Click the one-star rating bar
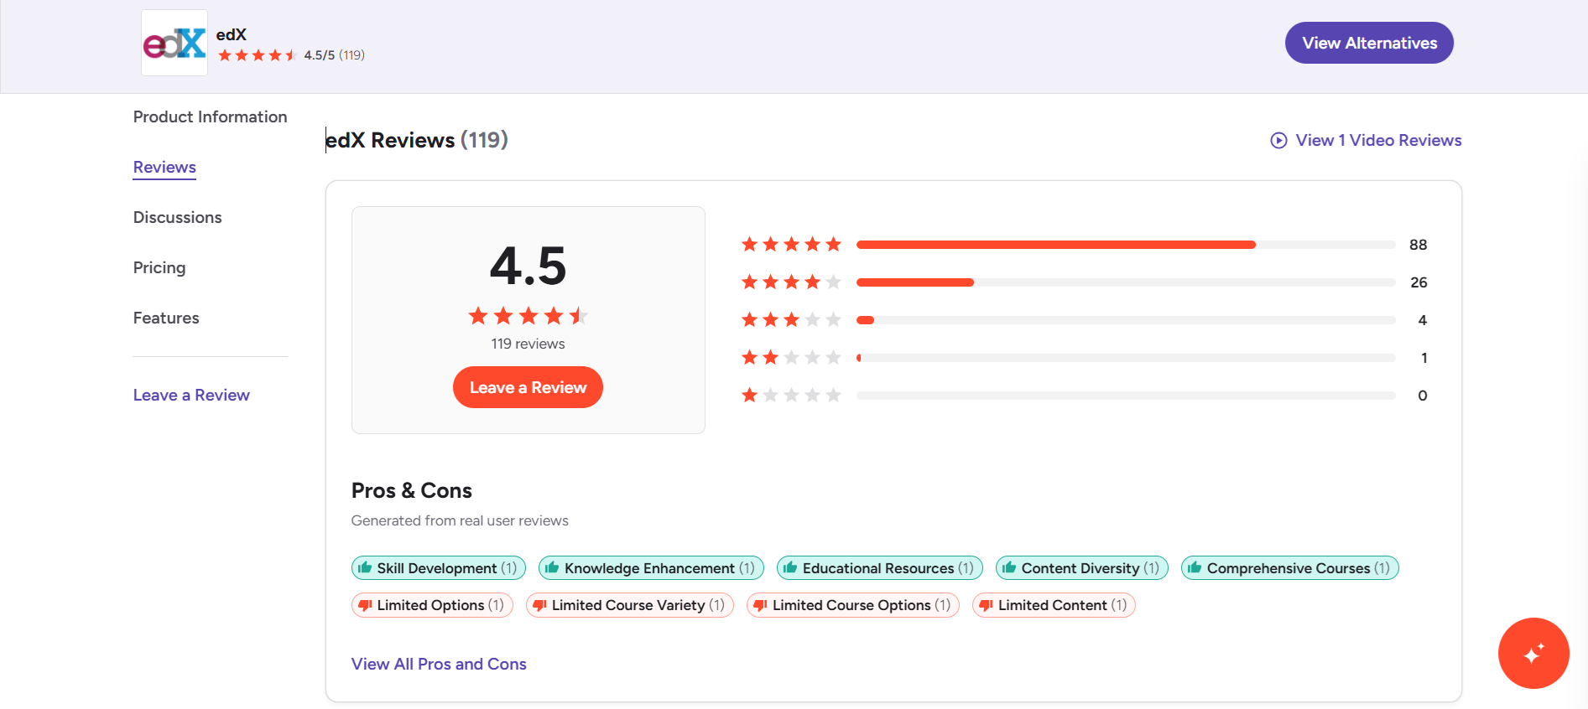Screen dimensions: 1588x709 coord(1126,396)
